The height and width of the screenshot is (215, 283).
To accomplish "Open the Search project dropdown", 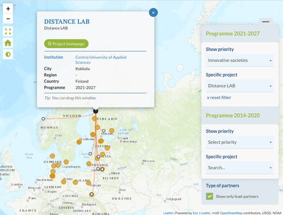I will click(x=240, y=167).
